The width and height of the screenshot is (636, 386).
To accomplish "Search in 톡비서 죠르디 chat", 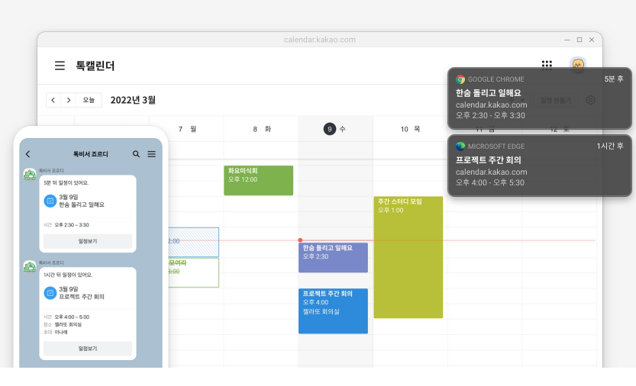I will pyautogui.click(x=136, y=154).
